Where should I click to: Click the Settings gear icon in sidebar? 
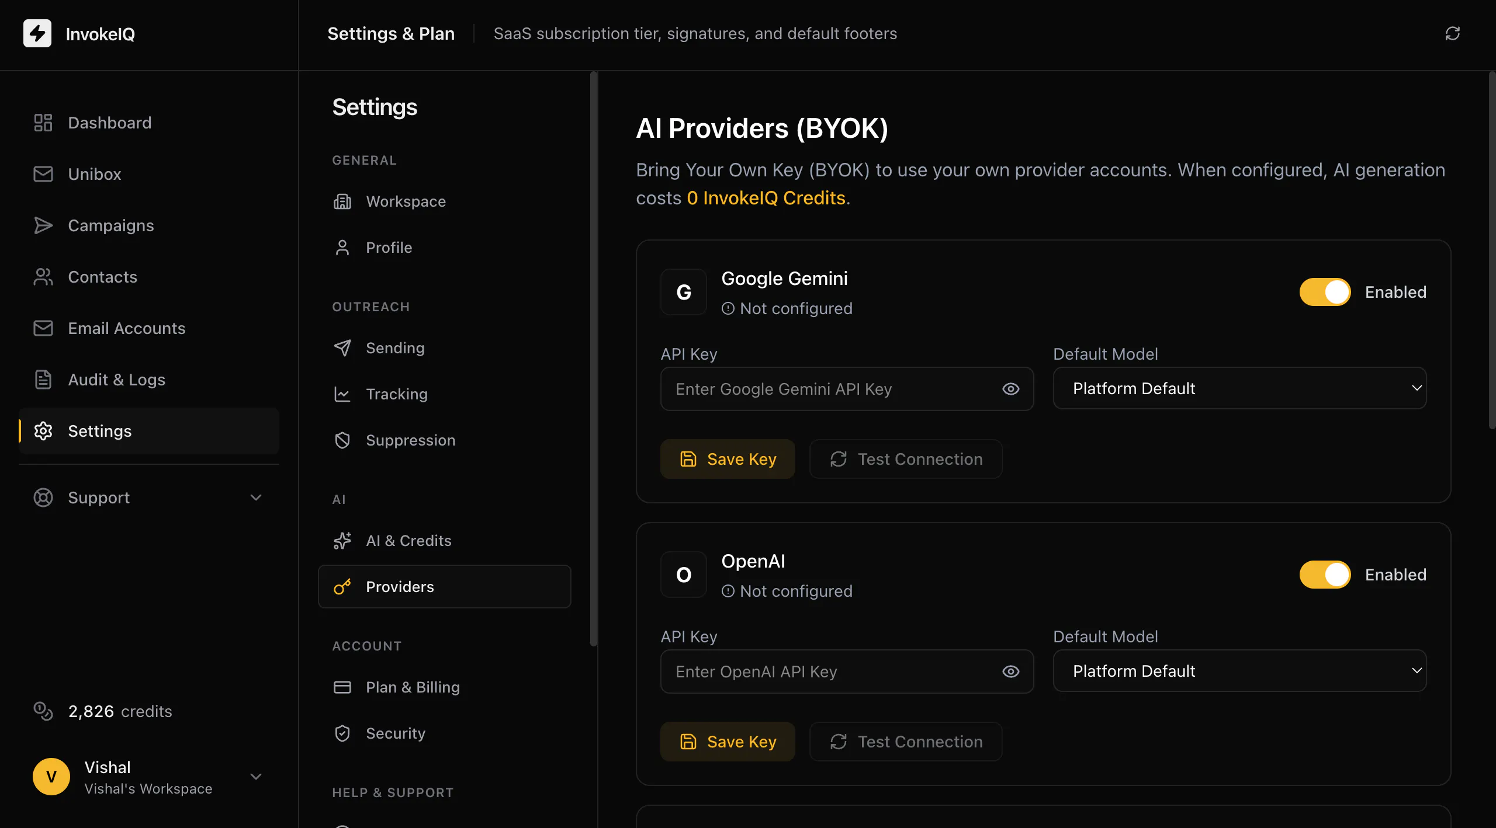[43, 431]
